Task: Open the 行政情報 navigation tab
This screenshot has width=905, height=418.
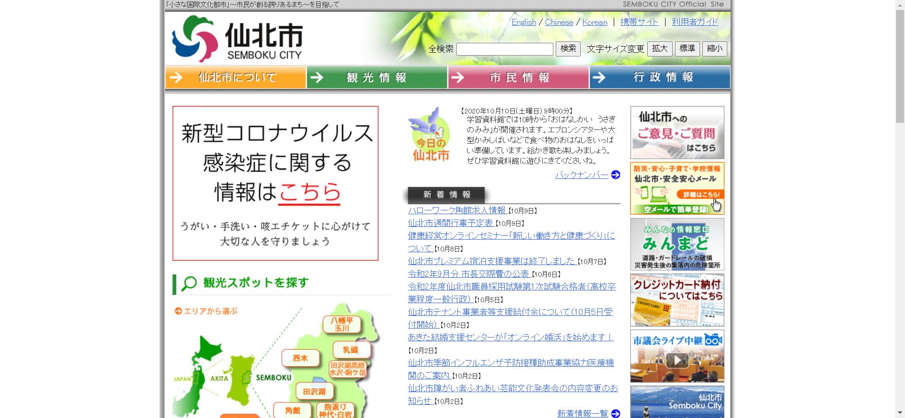Action: pos(660,77)
